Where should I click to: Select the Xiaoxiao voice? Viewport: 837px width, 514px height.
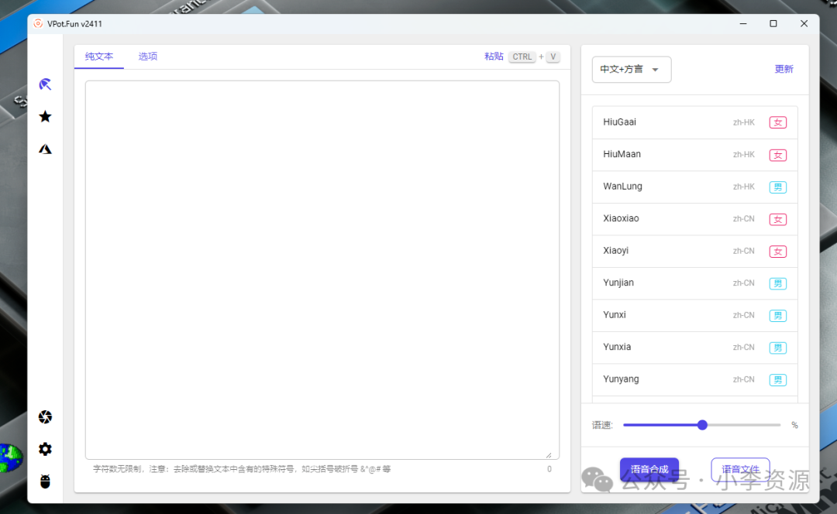[x=695, y=219]
